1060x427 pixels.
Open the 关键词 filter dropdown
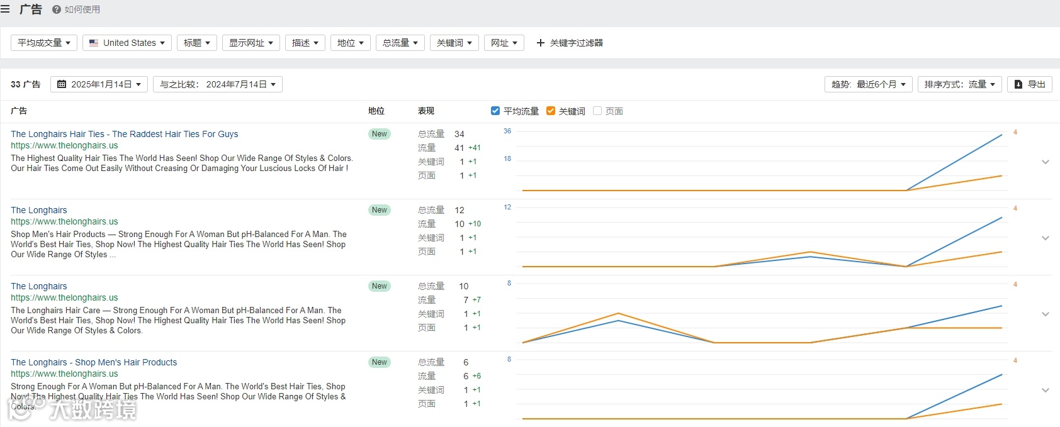click(454, 43)
